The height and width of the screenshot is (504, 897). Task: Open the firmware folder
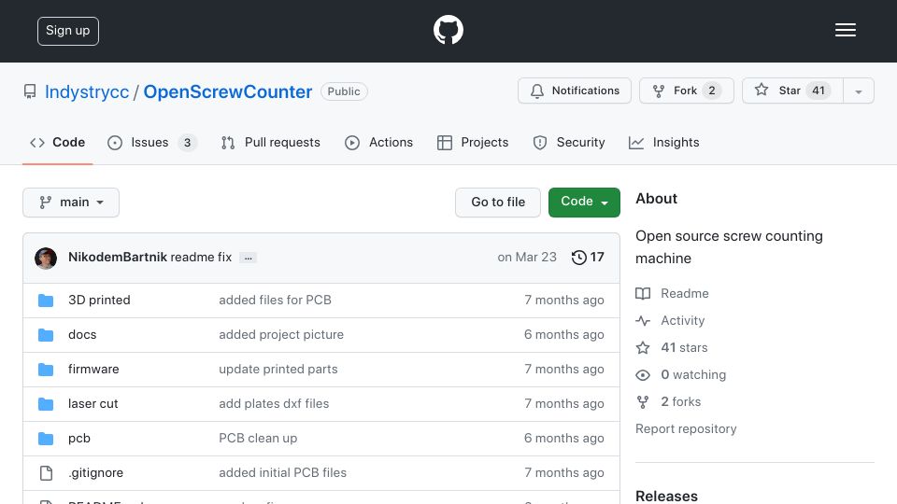coord(93,370)
